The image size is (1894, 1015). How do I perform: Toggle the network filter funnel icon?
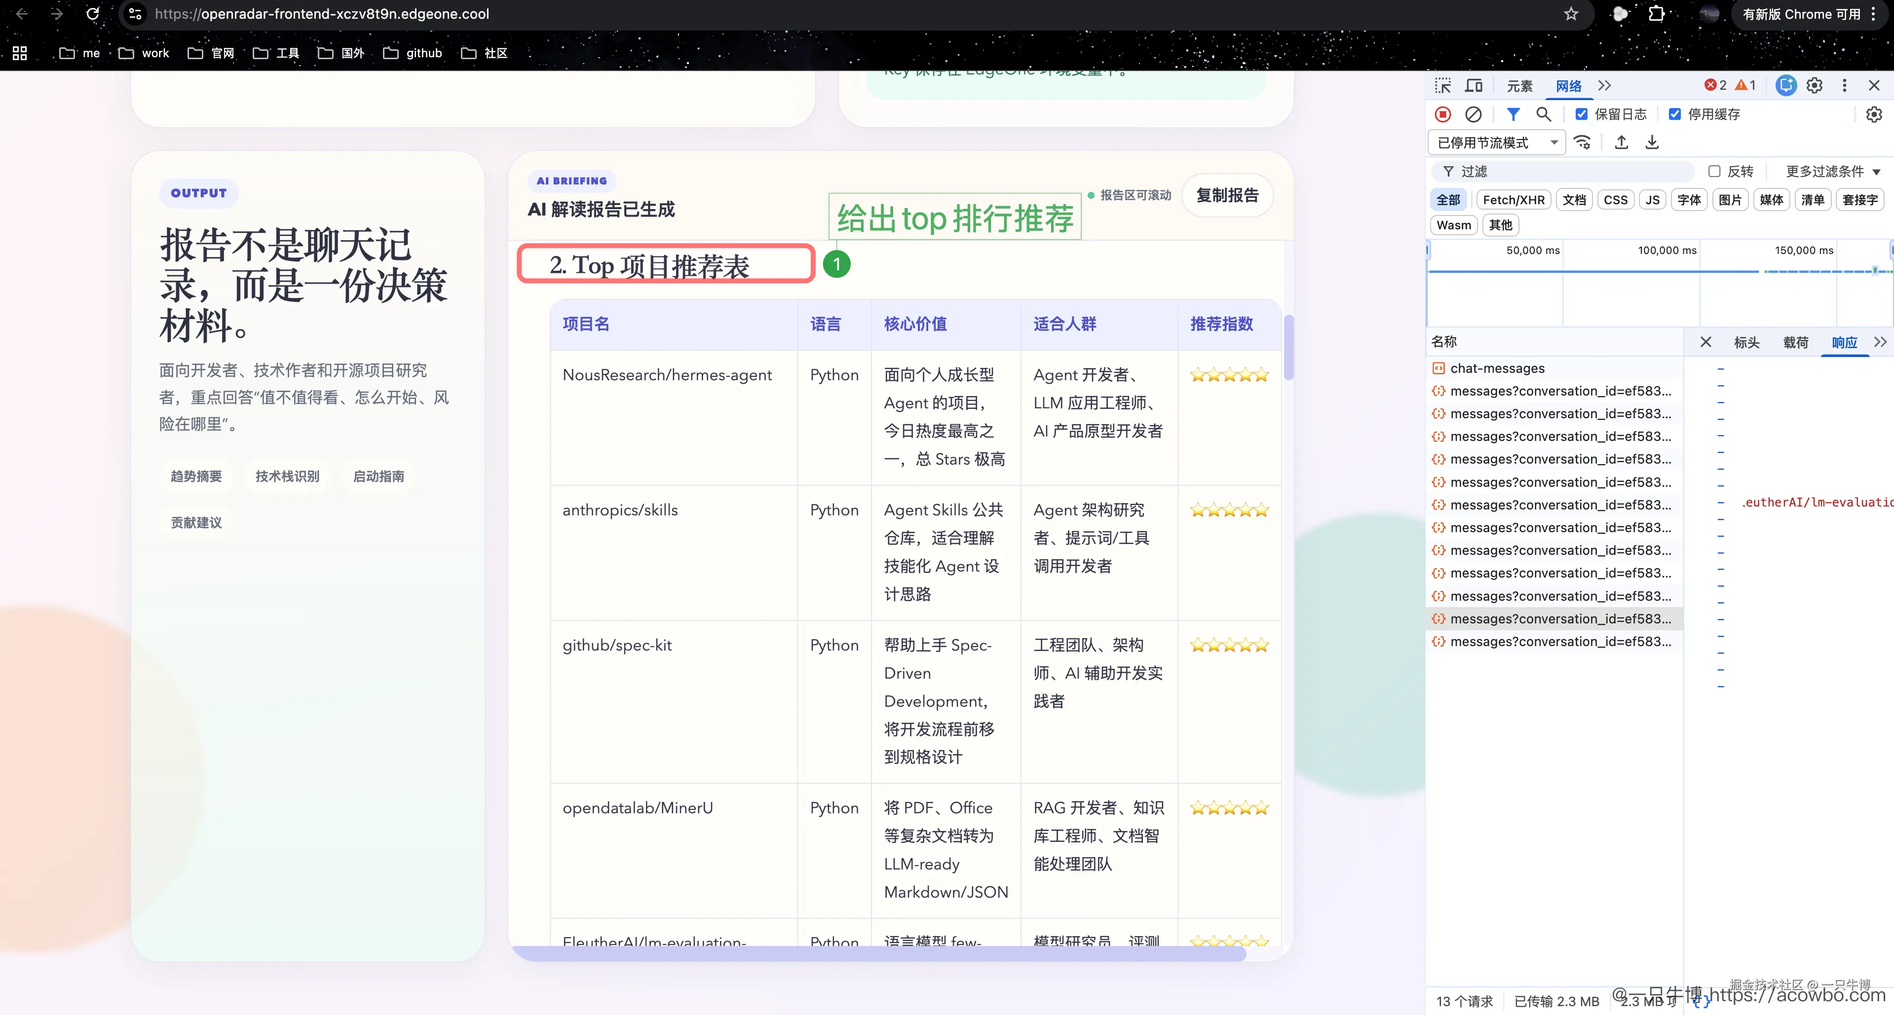click(1513, 114)
